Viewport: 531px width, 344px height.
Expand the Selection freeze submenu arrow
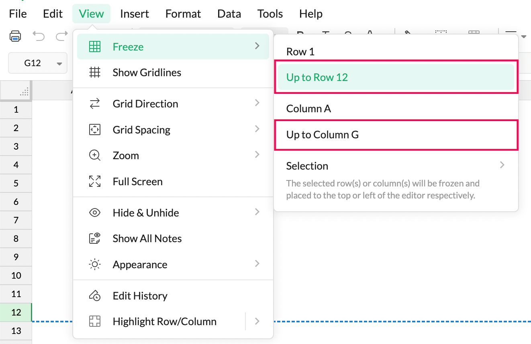tap(502, 165)
